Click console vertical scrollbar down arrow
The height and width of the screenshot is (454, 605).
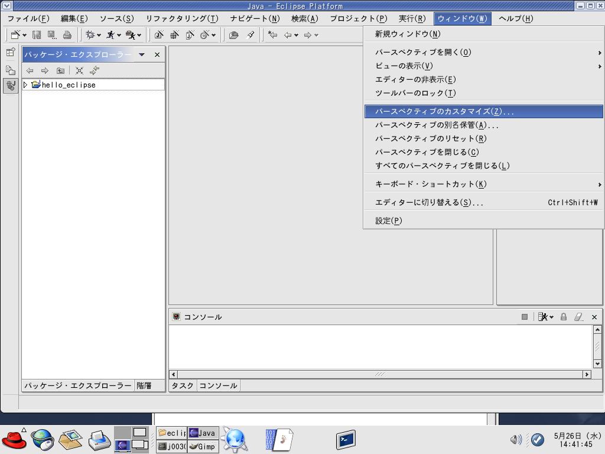tap(597, 364)
